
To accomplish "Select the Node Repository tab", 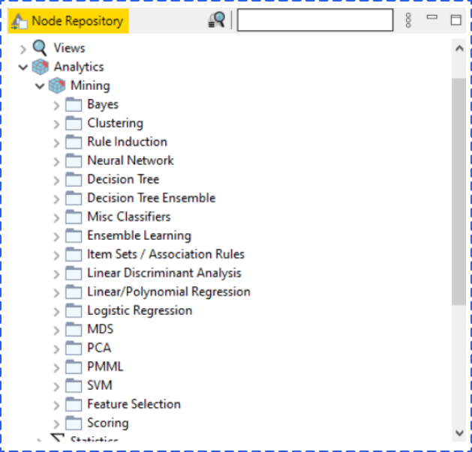I will (68, 21).
